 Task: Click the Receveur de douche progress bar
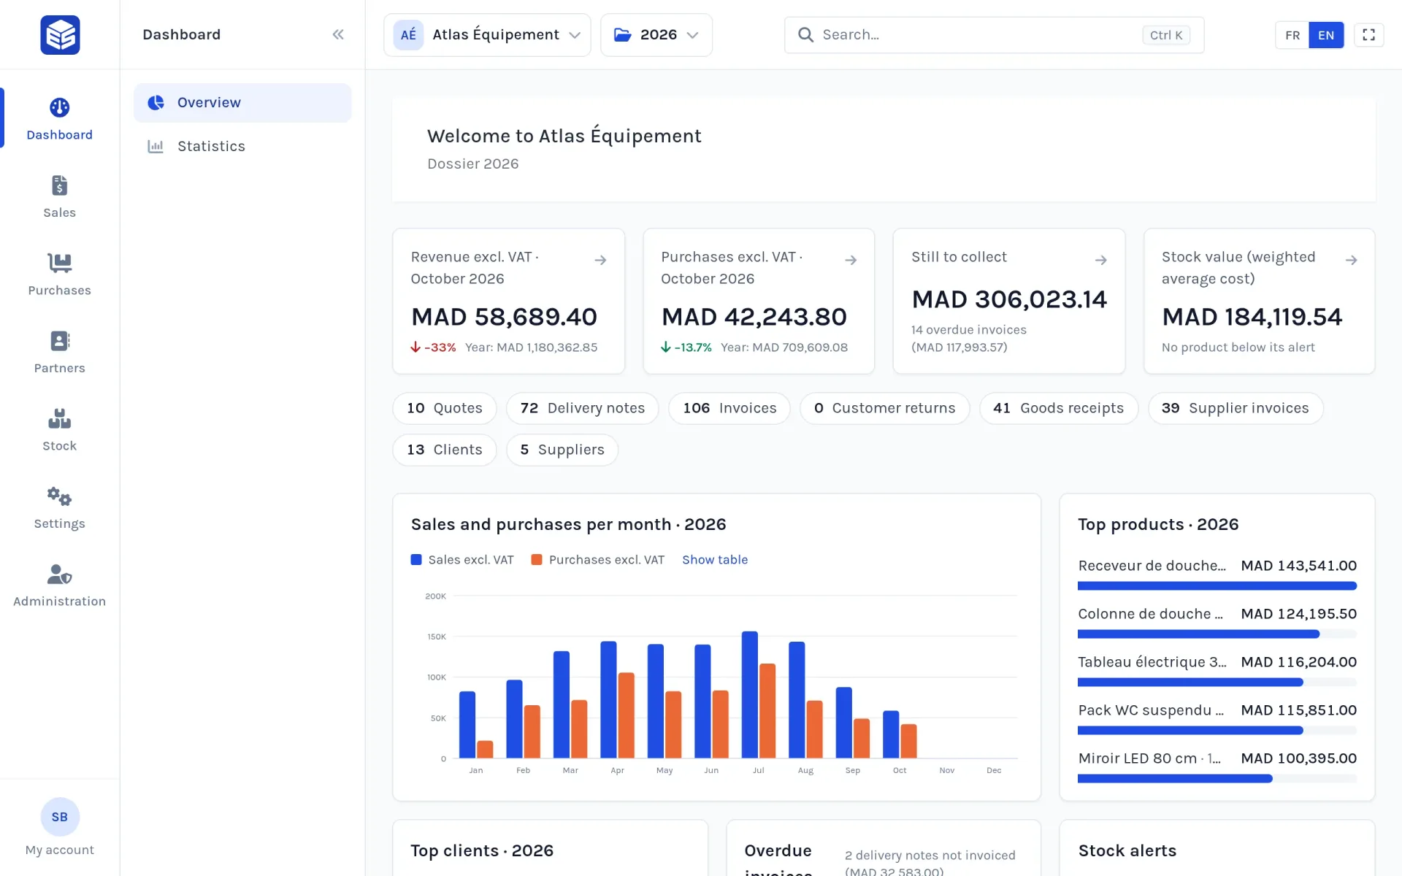1217,585
